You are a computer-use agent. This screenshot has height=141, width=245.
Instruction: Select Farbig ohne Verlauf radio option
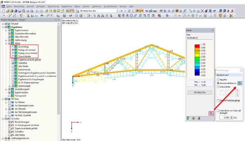point(13,53)
